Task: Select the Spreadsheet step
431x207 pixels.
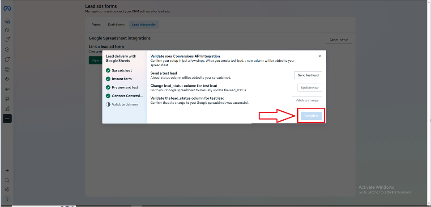Action: point(122,70)
